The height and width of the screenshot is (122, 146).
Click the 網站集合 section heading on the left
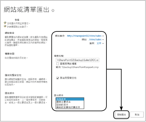pos(9,33)
